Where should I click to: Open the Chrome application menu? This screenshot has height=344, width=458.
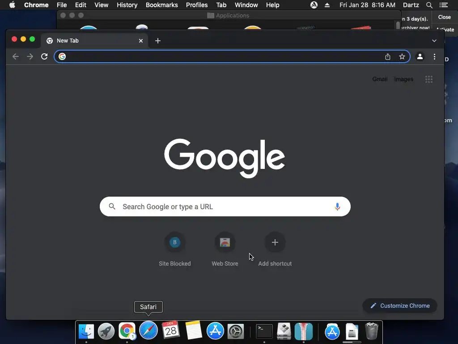click(36, 5)
